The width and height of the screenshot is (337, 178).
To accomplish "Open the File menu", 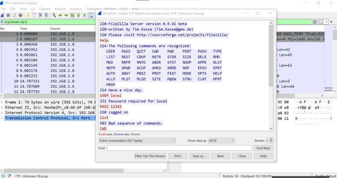I will 3,9.
